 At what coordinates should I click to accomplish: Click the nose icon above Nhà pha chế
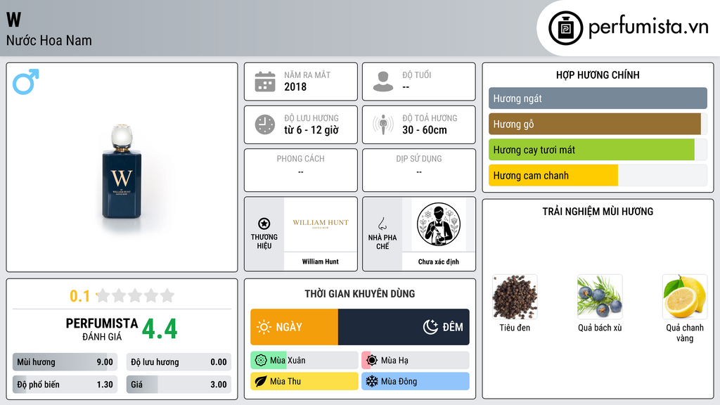pyautogui.click(x=382, y=224)
